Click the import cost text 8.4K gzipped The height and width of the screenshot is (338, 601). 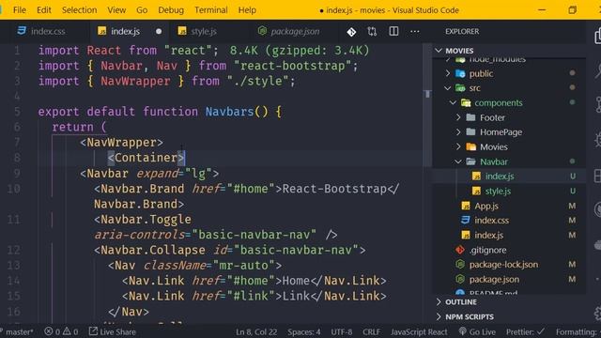[x=300, y=51]
